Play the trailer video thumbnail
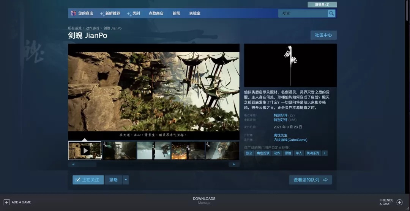 click(x=85, y=151)
